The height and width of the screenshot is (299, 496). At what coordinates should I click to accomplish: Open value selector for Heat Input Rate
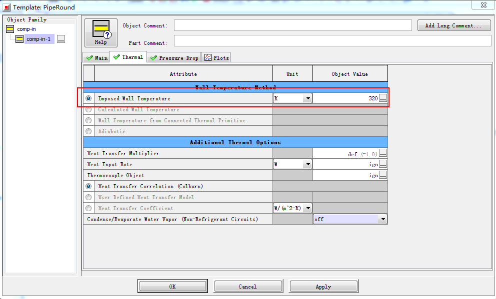(x=383, y=164)
